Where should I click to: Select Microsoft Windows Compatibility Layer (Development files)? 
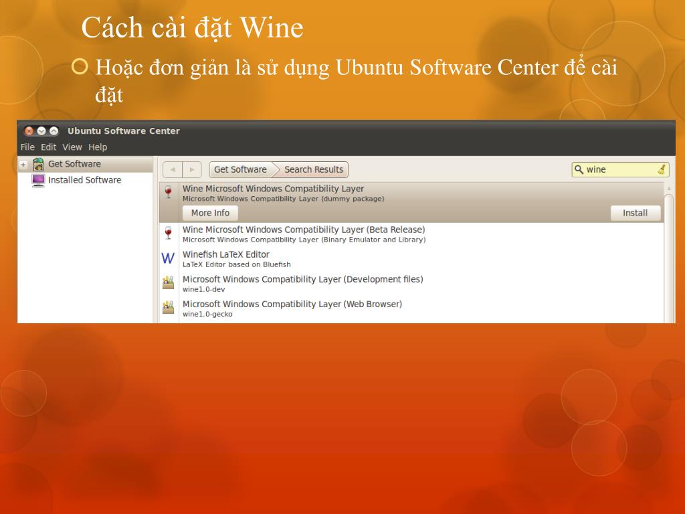click(411, 284)
